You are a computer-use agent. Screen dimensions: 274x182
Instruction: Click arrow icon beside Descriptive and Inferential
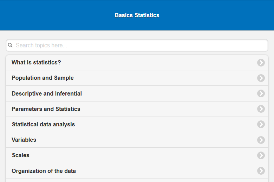(x=261, y=93)
